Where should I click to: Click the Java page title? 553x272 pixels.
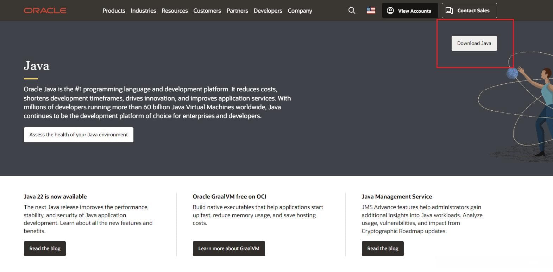coord(37,66)
